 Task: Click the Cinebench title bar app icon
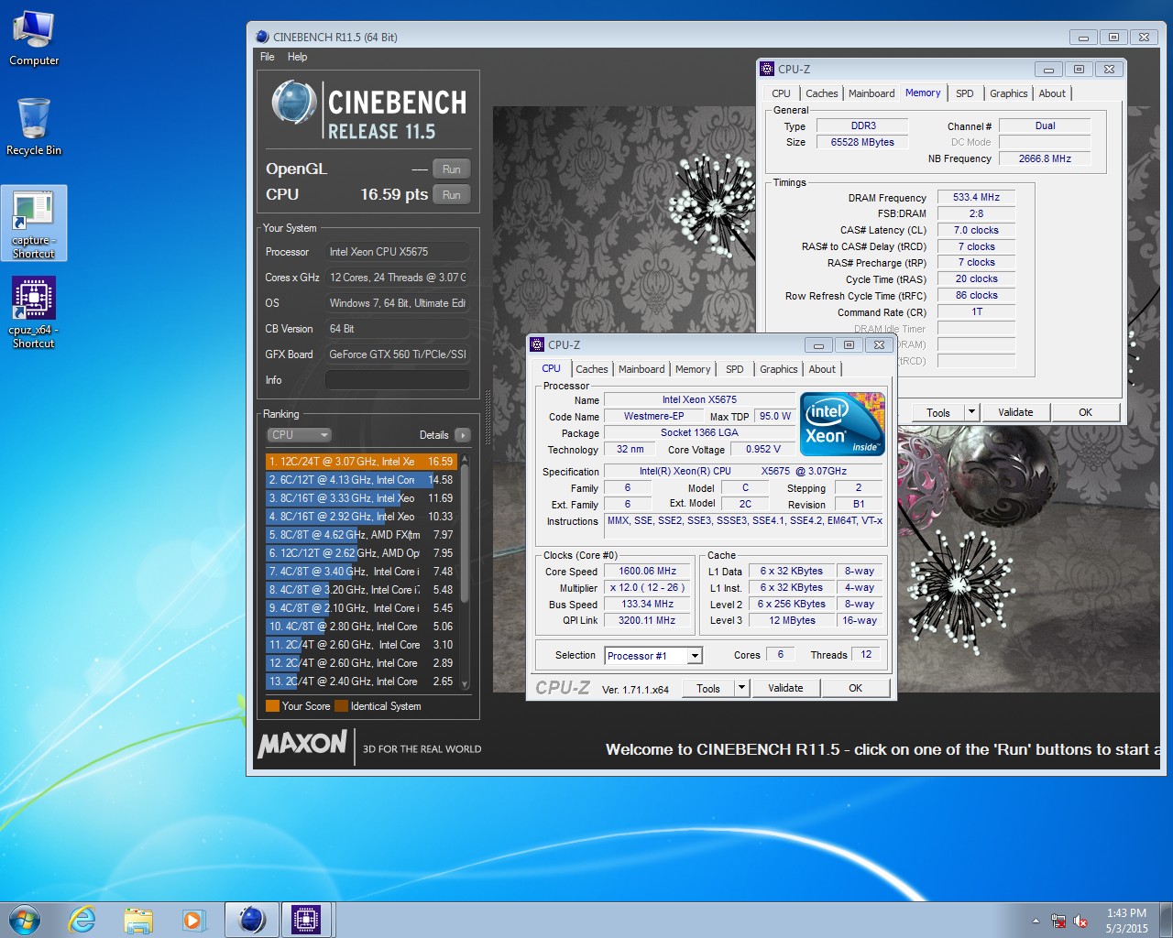coord(262,37)
